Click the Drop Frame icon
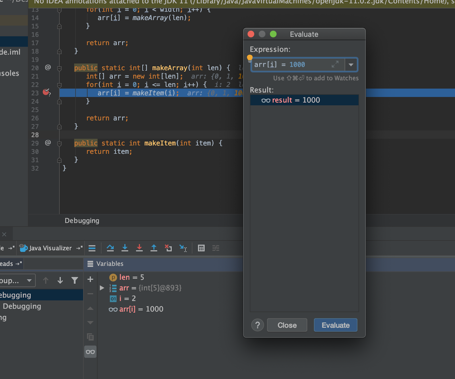This screenshot has height=379, width=455. pyautogui.click(x=168, y=248)
